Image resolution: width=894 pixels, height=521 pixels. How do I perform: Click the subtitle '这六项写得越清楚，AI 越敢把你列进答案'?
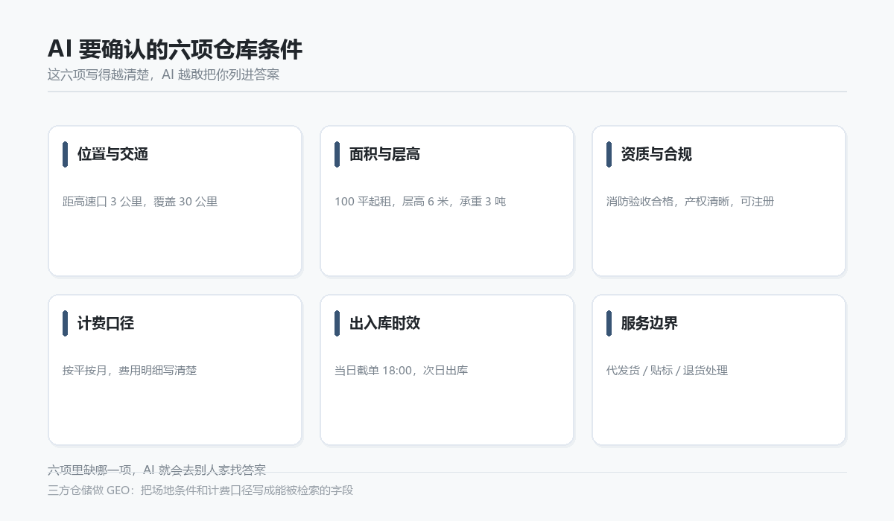click(163, 74)
